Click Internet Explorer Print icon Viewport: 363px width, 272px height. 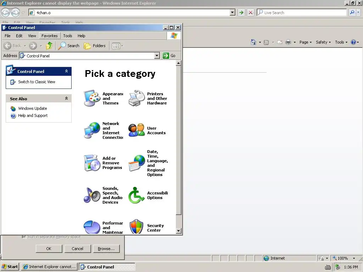288,42
